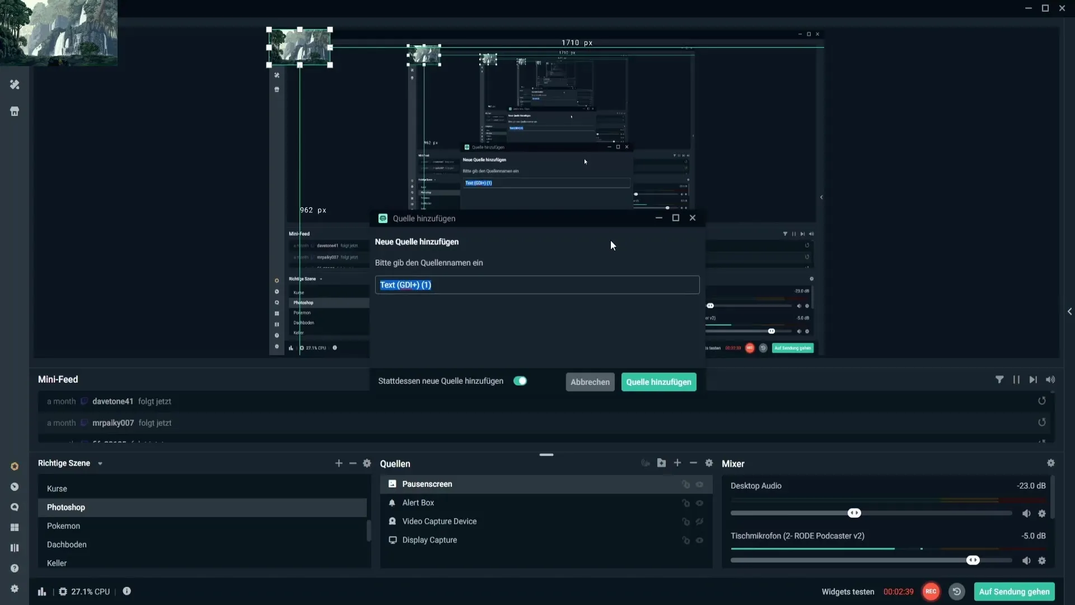The image size is (1075, 605).
Task: Click the waterfall thumbnail in top-left corner
Action: pyautogui.click(x=59, y=32)
